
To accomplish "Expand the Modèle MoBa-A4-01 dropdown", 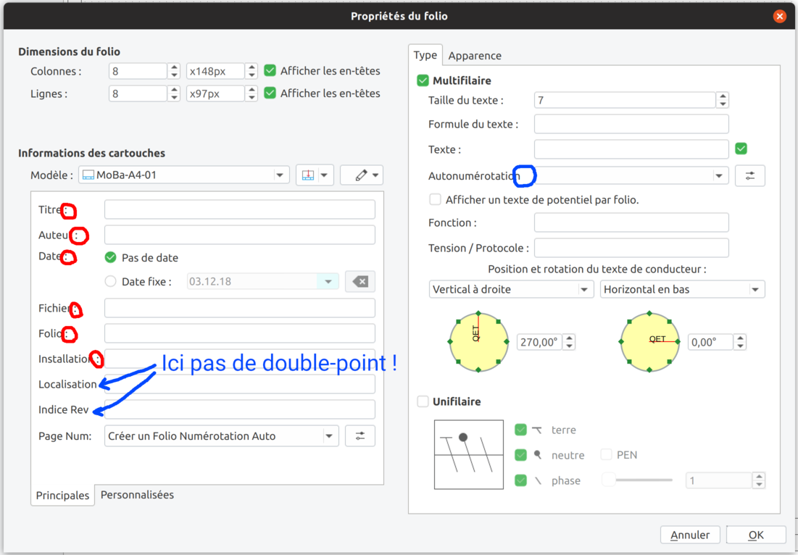I will coord(184,175).
